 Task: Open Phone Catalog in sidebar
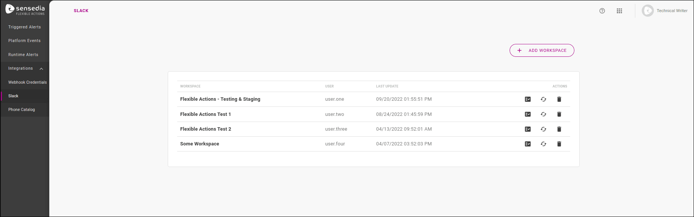click(x=22, y=109)
